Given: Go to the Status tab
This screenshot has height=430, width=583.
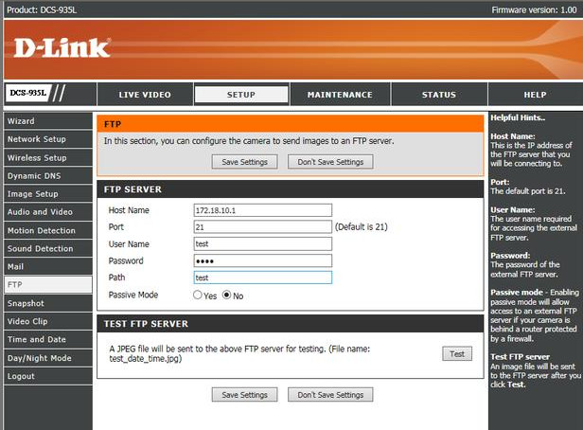Looking at the screenshot, I should pos(439,95).
